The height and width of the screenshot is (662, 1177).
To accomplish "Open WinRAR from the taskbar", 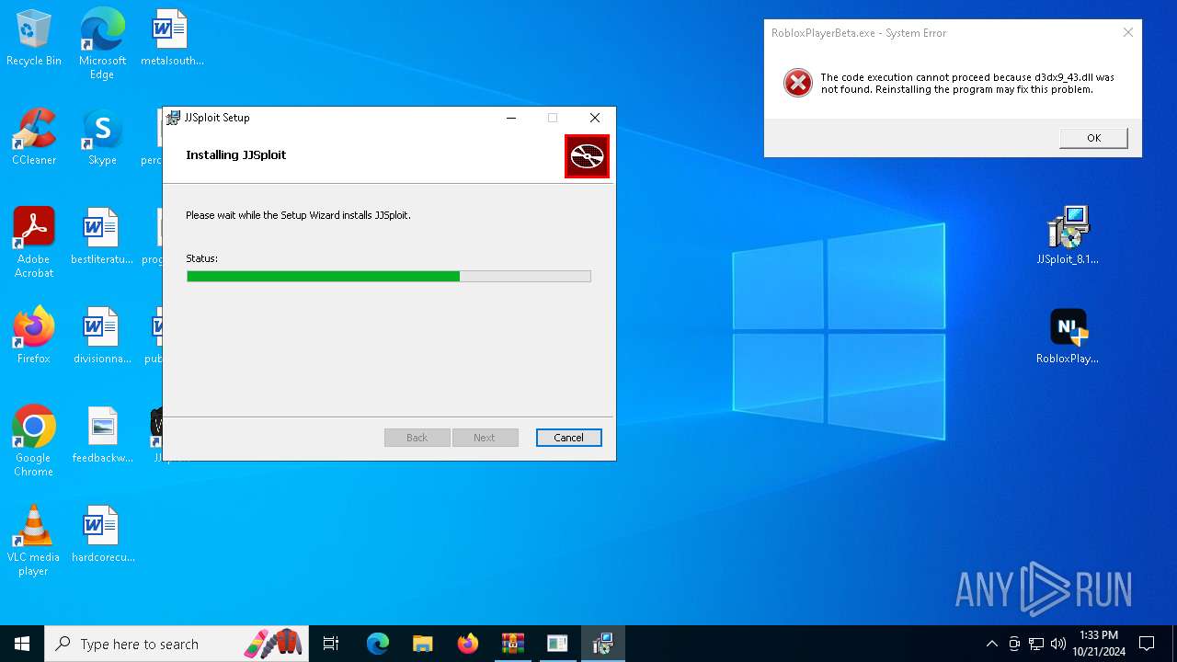I will point(512,644).
